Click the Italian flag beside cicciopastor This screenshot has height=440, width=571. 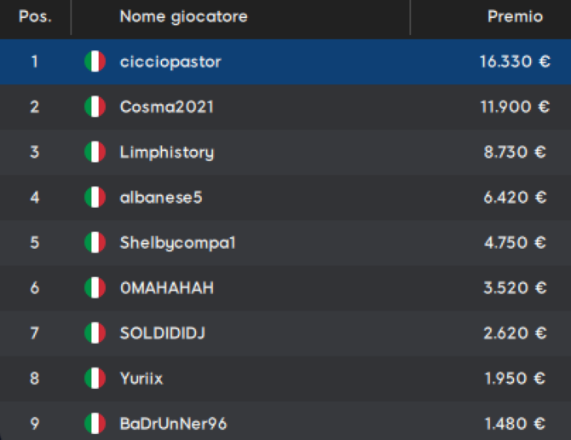tap(95, 61)
